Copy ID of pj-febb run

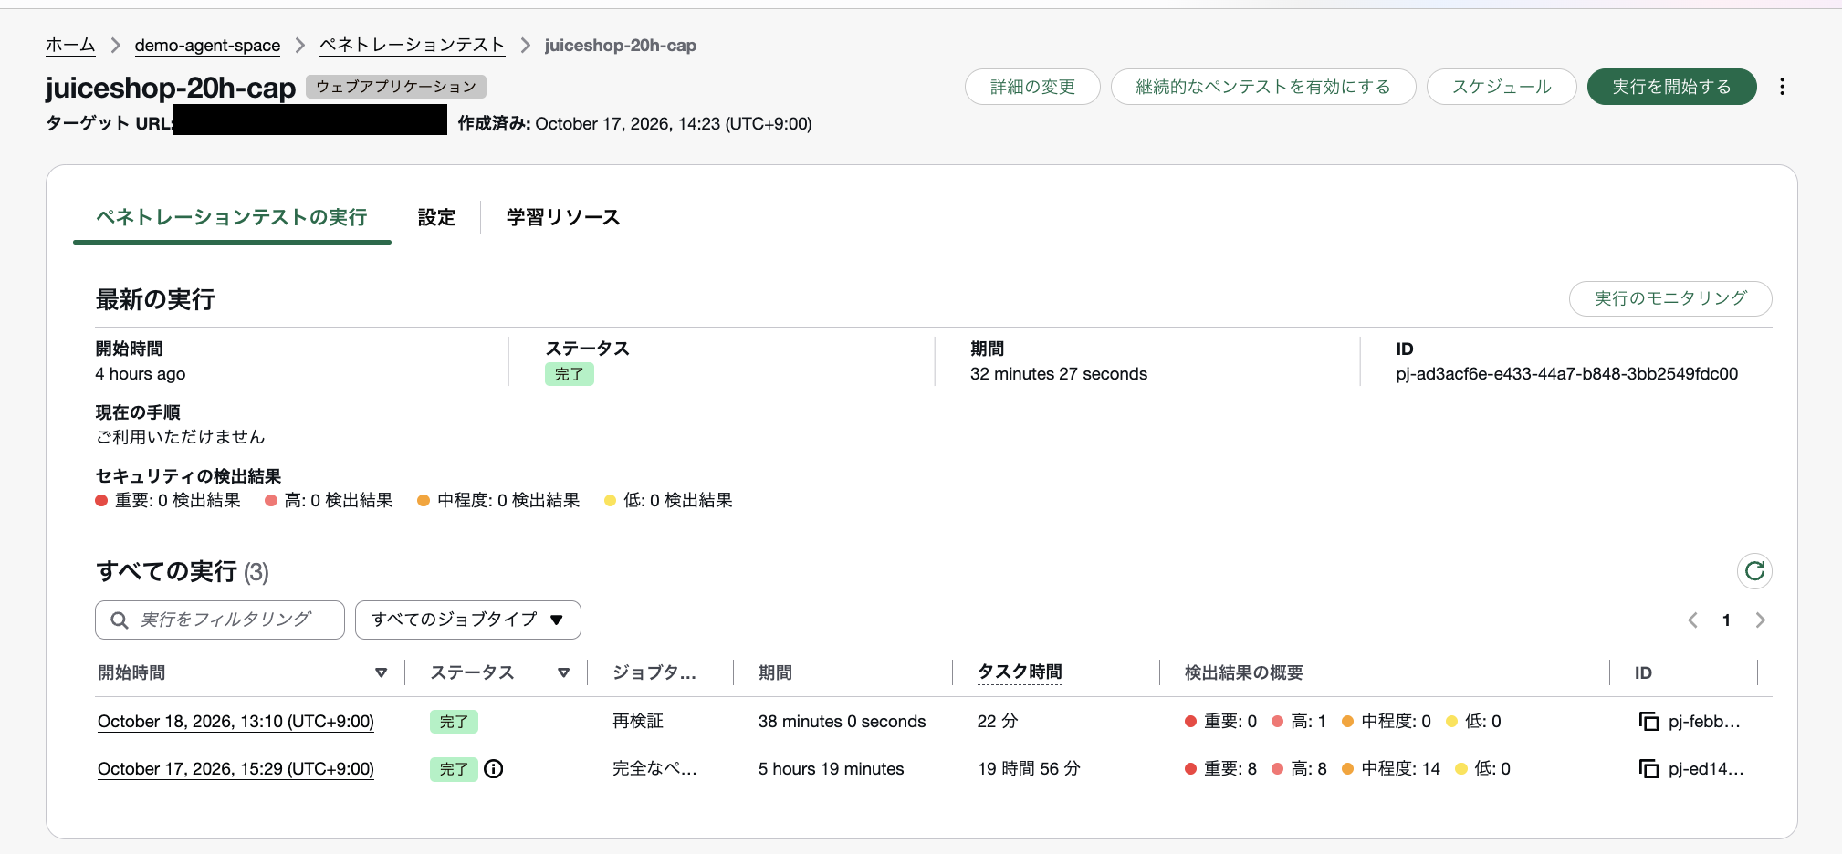coord(1648,722)
